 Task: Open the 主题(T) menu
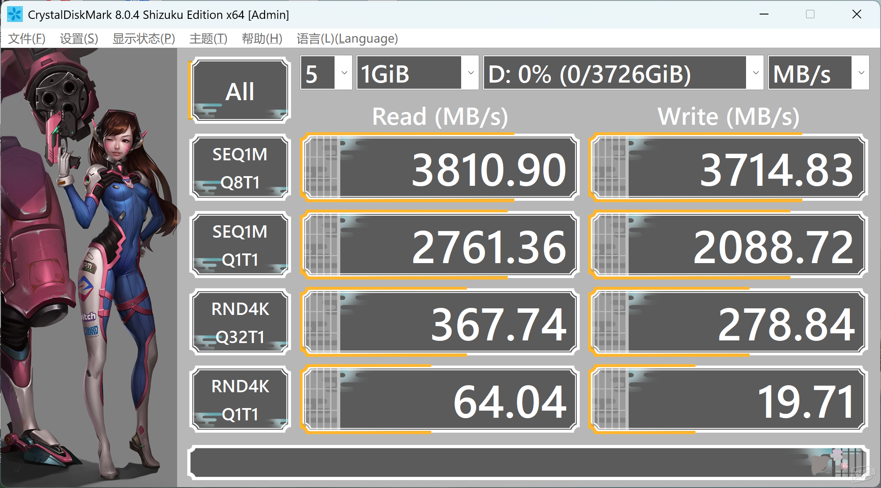point(208,39)
